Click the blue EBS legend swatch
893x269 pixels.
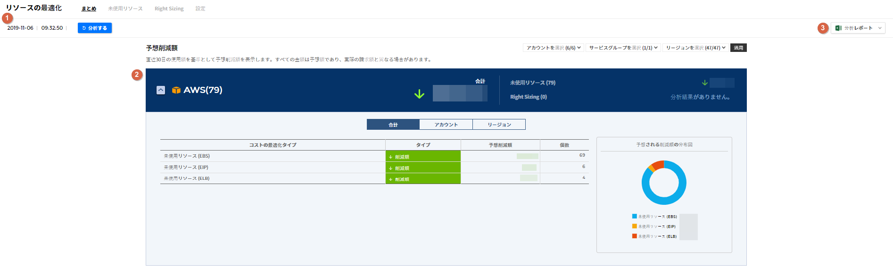pos(635,217)
